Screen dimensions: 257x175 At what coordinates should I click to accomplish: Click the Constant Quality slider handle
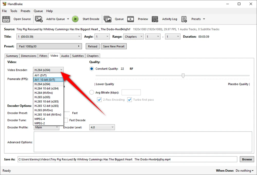(x=183, y=76)
